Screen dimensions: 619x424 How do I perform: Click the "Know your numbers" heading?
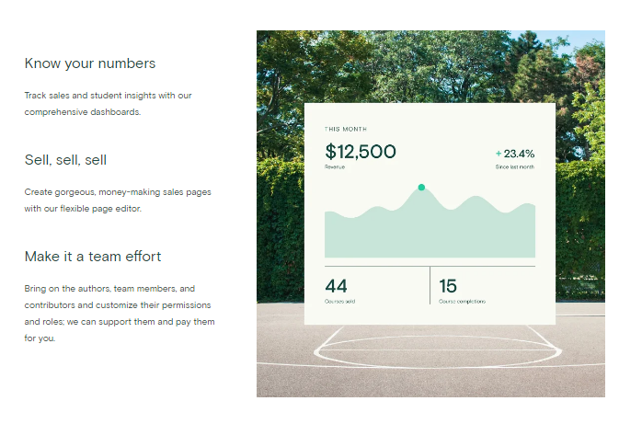[90, 63]
